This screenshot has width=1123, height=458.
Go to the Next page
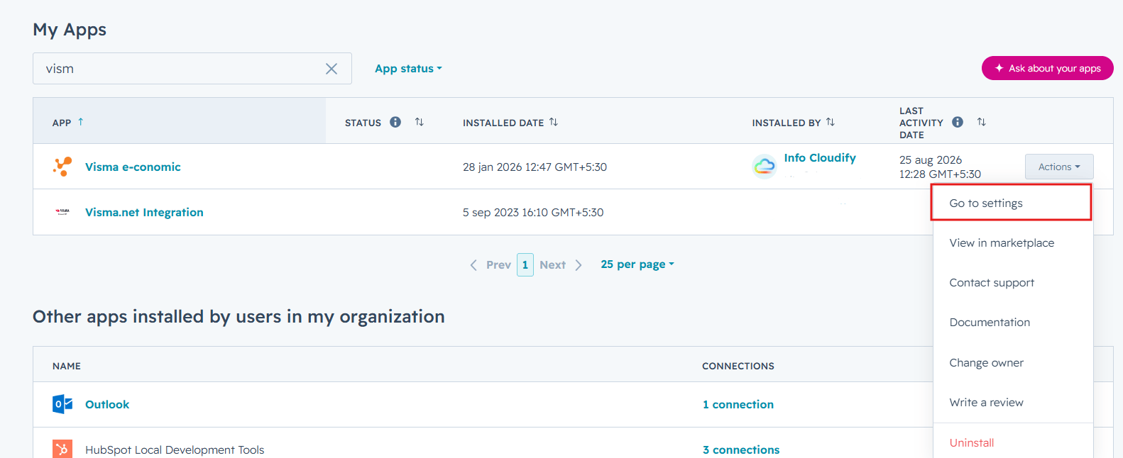(x=561, y=264)
